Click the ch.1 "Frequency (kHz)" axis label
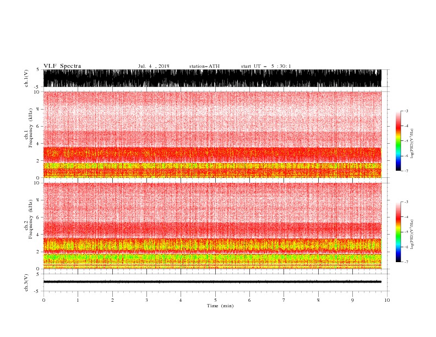The image size is (436, 337). 30,128
